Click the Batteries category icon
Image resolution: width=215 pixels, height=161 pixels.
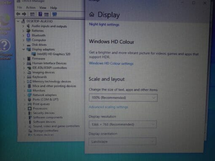(28, 31)
